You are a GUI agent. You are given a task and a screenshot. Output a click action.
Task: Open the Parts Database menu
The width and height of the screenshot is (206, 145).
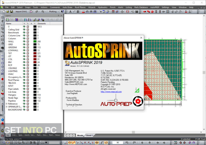pos(141,7)
